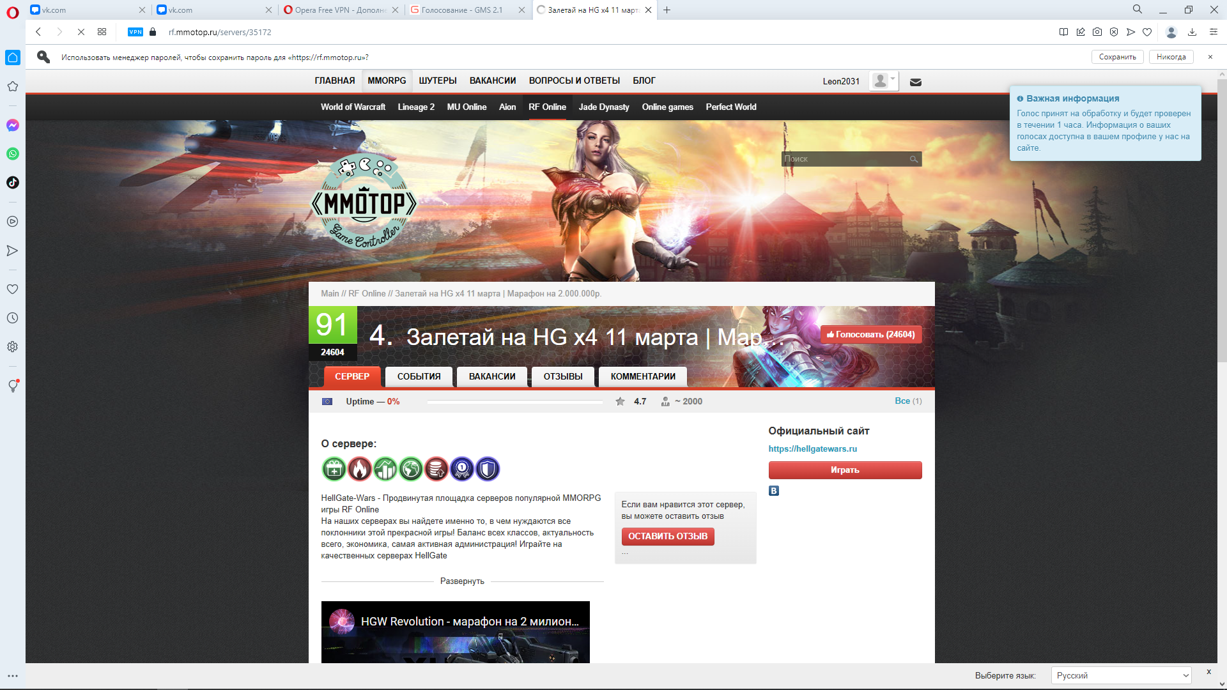Open sidebar settings gear
This screenshot has width=1227, height=690.
pos(12,347)
